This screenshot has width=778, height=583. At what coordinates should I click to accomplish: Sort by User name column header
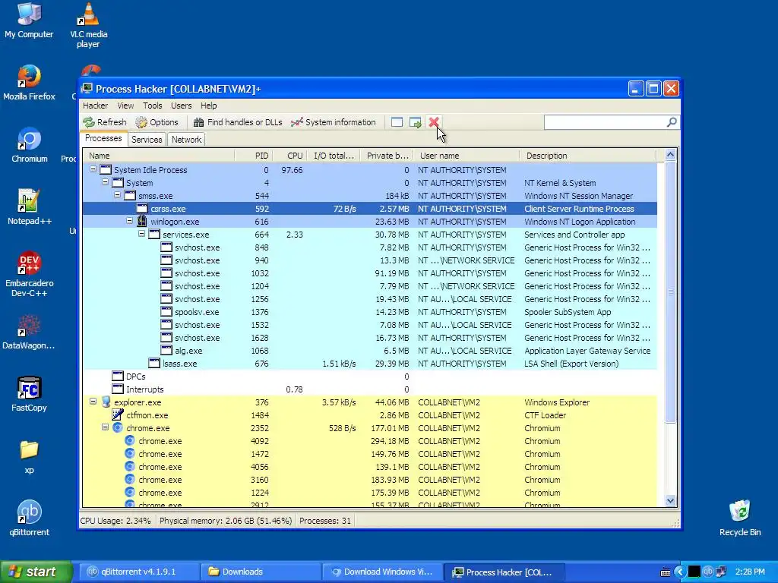point(466,156)
